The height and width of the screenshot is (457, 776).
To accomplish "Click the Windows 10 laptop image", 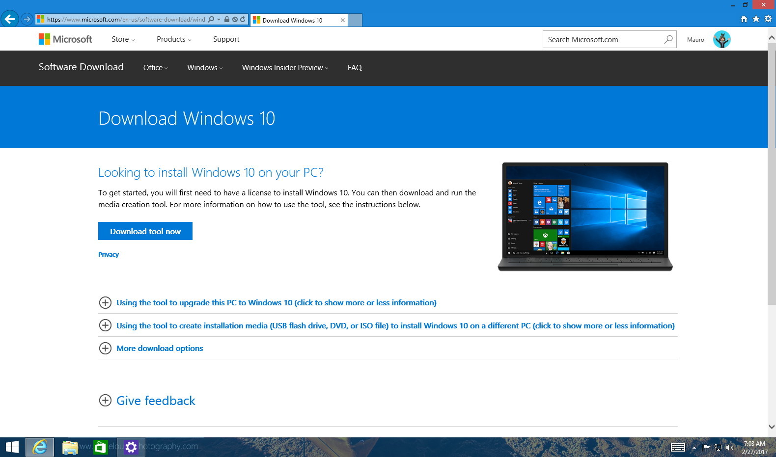I will point(585,216).
